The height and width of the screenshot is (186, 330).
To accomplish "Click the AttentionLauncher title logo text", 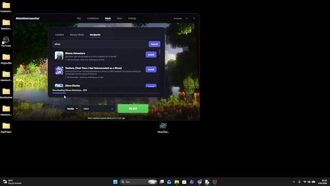I will [x=28, y=18].
